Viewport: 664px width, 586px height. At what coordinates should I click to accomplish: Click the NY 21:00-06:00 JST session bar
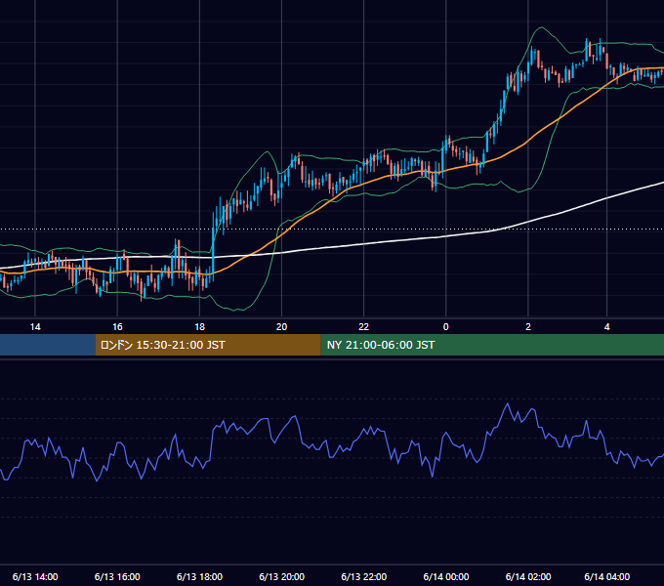[x=492, y=345]
